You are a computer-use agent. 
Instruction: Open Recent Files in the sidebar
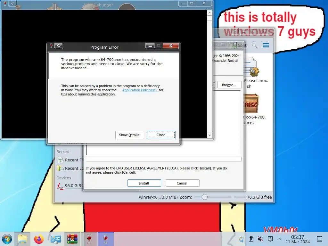71,160
